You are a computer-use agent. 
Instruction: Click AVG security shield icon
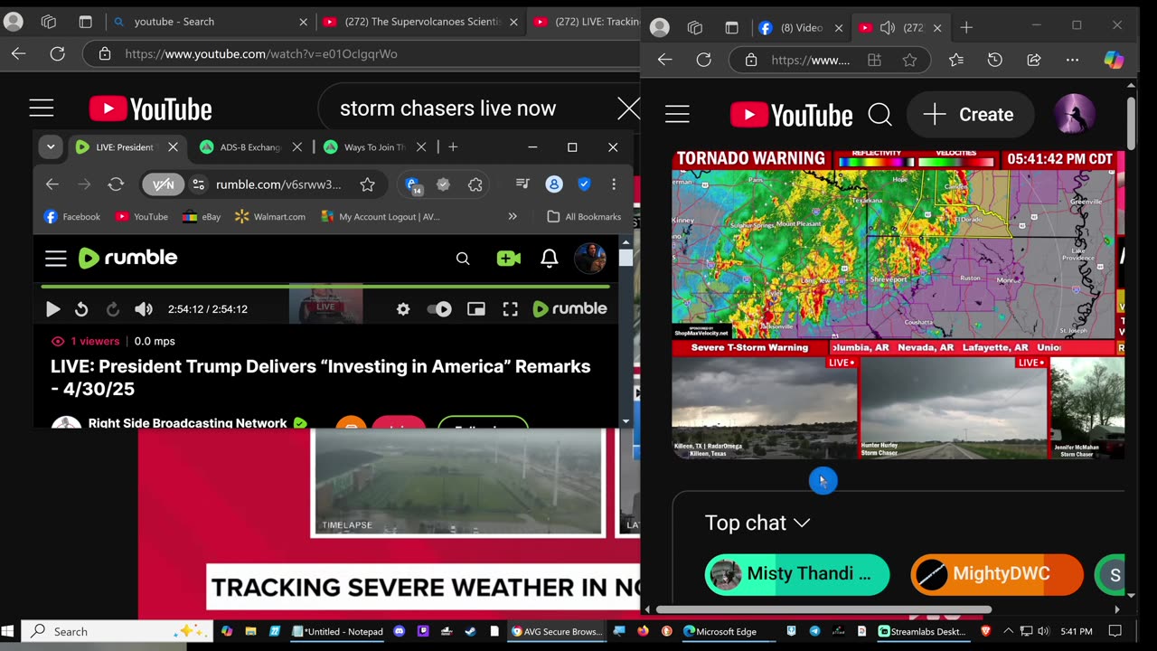point(584,184)
